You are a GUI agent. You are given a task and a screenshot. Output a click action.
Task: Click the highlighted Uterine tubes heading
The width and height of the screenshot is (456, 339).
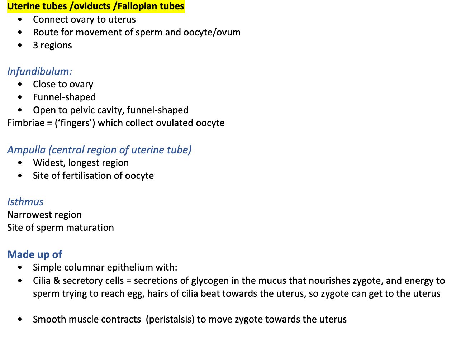point(96,6)
